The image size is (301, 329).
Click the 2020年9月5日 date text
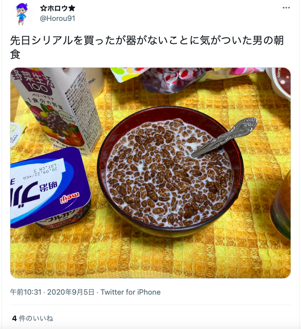pyautogui.click(x=71, y=292)
